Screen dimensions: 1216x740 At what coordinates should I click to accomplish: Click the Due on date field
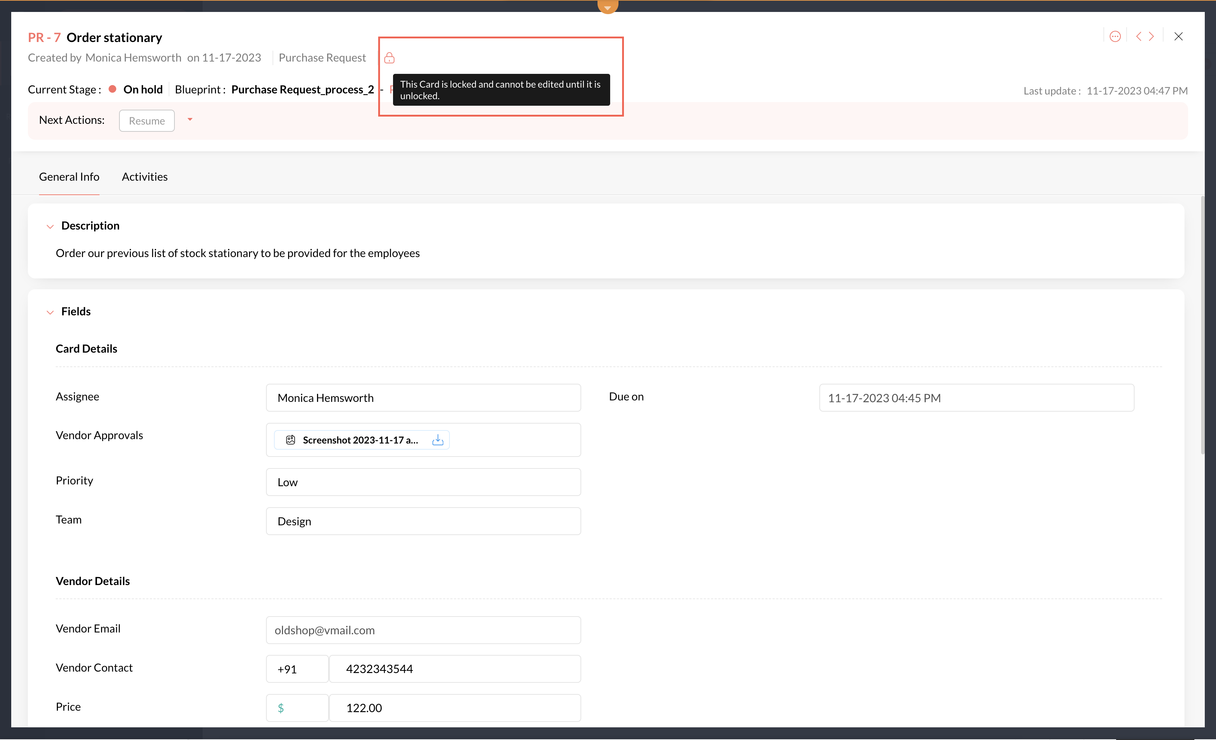(976, 398)
